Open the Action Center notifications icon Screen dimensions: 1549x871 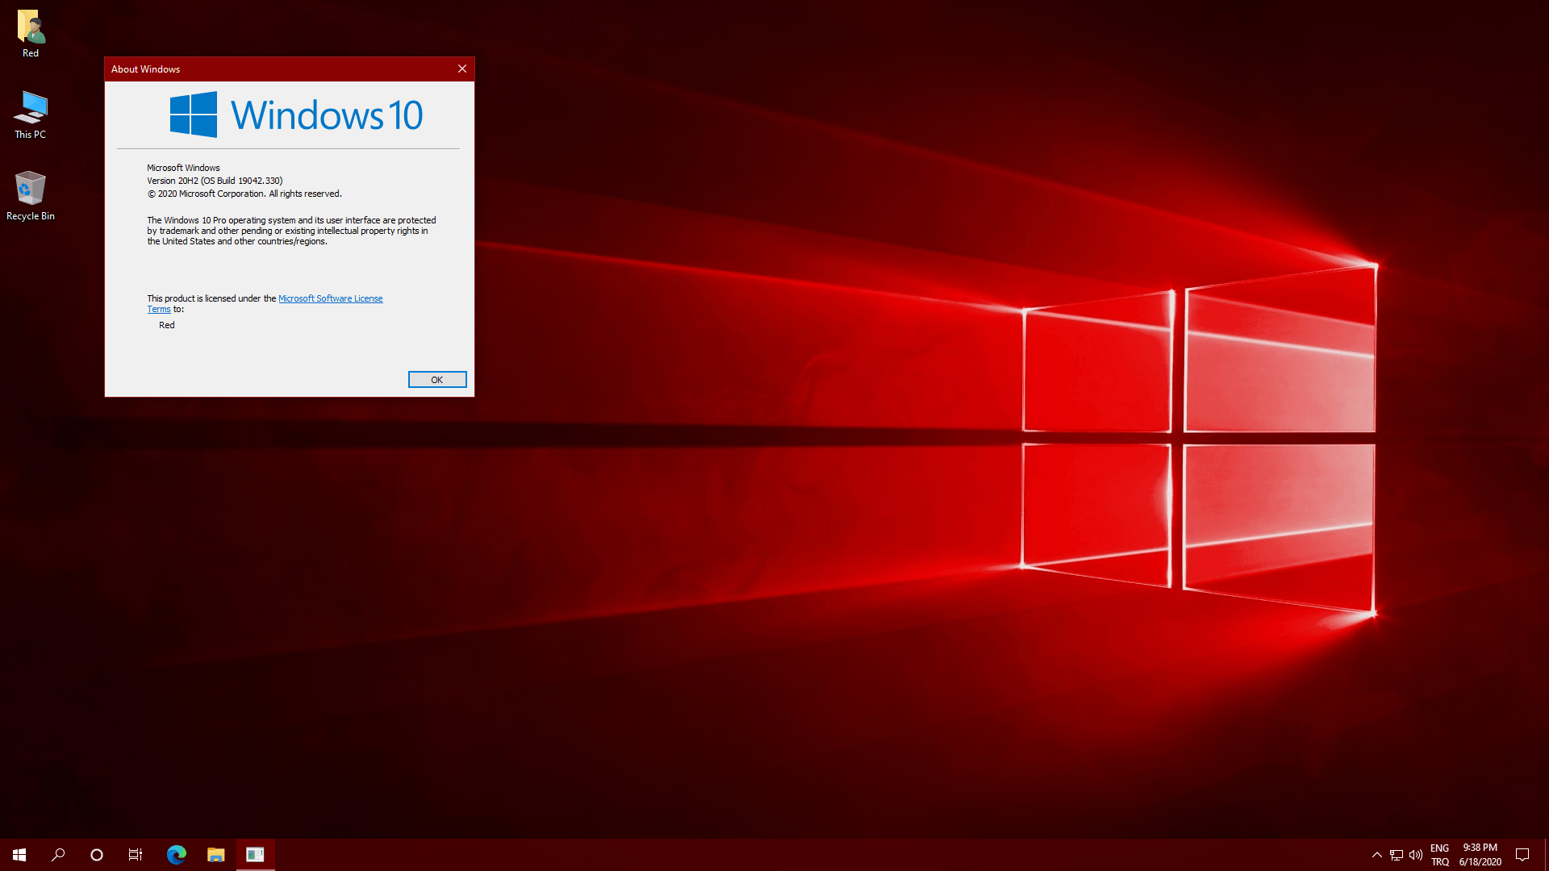point(1522,855)
